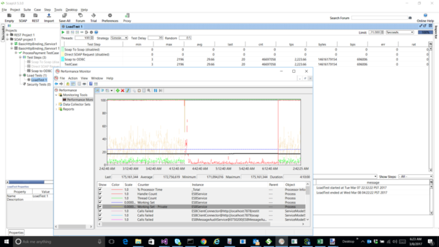The height and width of the screenshot is (247, 439).
Task: Uncheck Show for Calls Failed ESBMessageAuditService
Action: coord(100,220)
